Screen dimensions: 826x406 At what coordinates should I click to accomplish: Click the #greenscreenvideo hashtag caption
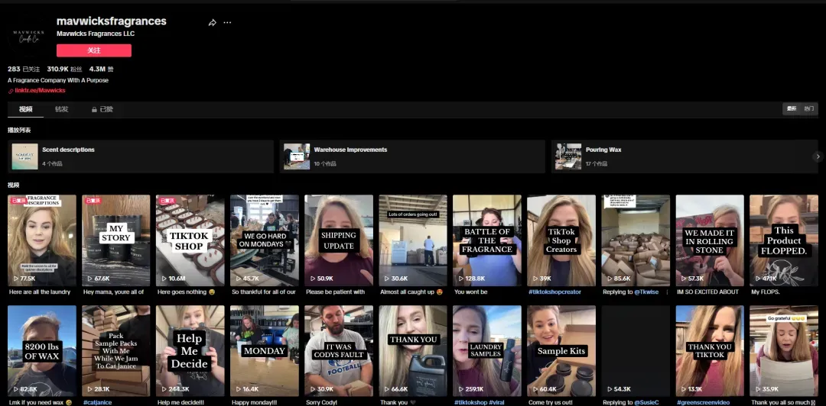tap(703, 403)
